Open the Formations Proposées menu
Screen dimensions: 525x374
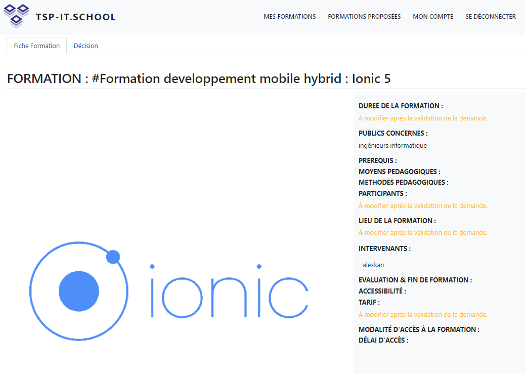tap(364, 16)
